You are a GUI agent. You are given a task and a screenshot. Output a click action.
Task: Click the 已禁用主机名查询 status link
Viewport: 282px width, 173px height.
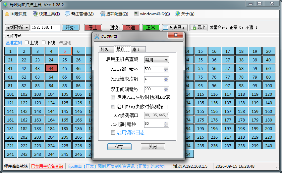pyautogui.click(x=47, y=166)
